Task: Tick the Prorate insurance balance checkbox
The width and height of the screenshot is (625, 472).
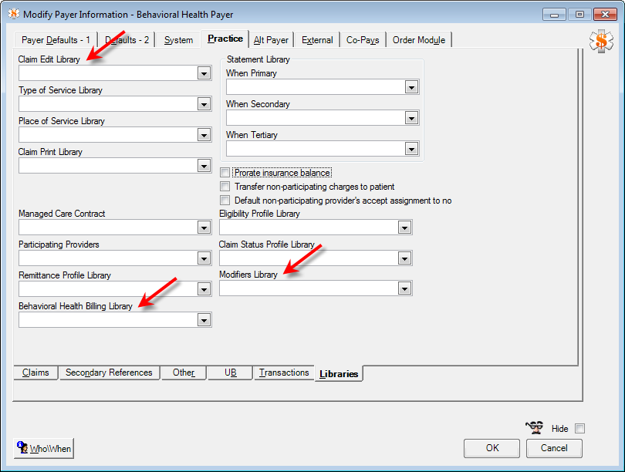Action: point(225,173)
